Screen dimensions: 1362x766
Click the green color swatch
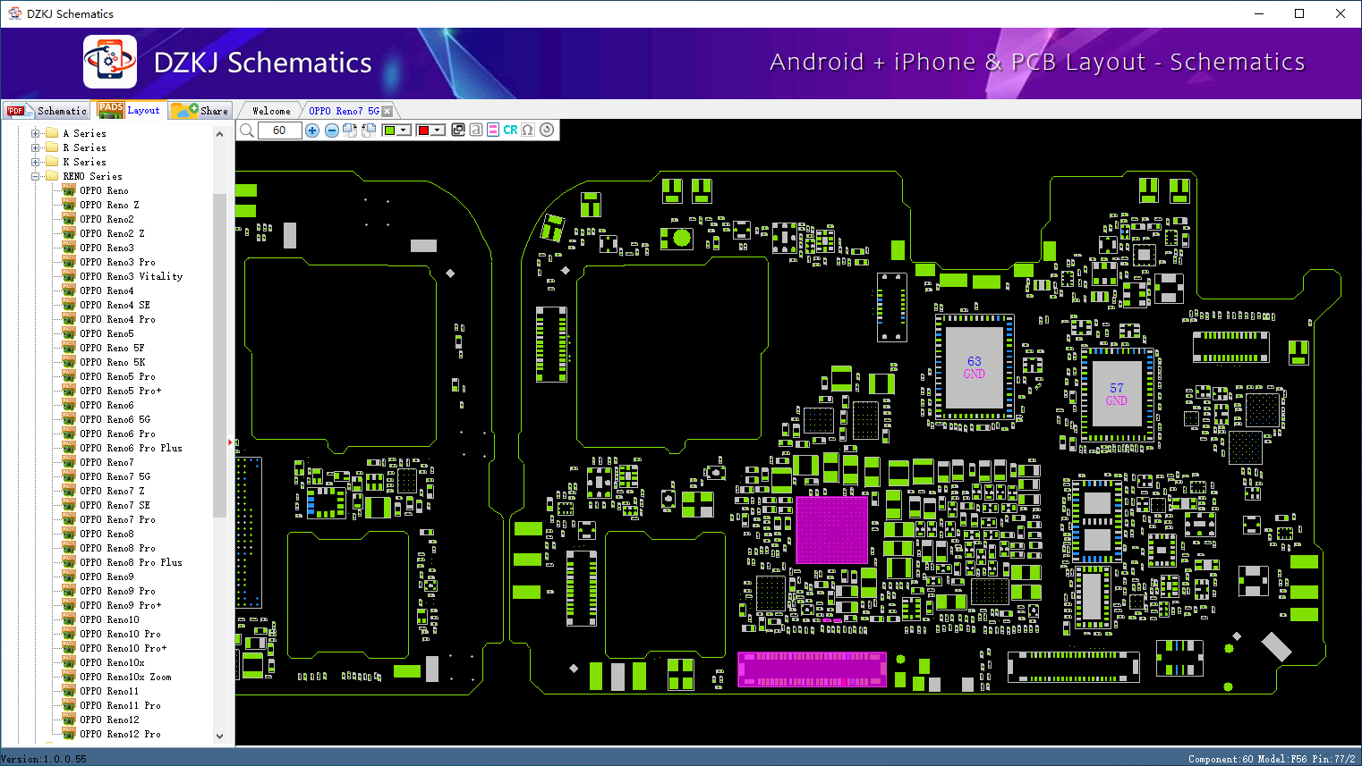click(389, 130)
